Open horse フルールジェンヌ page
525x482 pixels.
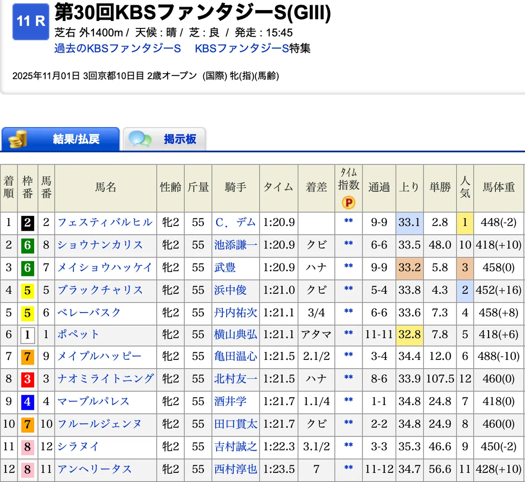coord(100,424)
